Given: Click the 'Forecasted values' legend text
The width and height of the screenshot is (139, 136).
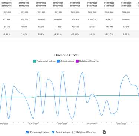Looking at the screenshot, I should click(x=46, y=61).
